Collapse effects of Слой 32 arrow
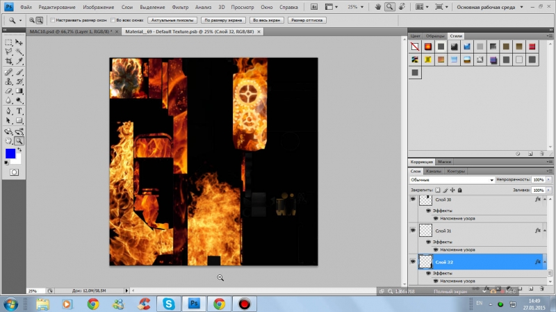This screenshot has width=556, height=312. pos(545,262)
